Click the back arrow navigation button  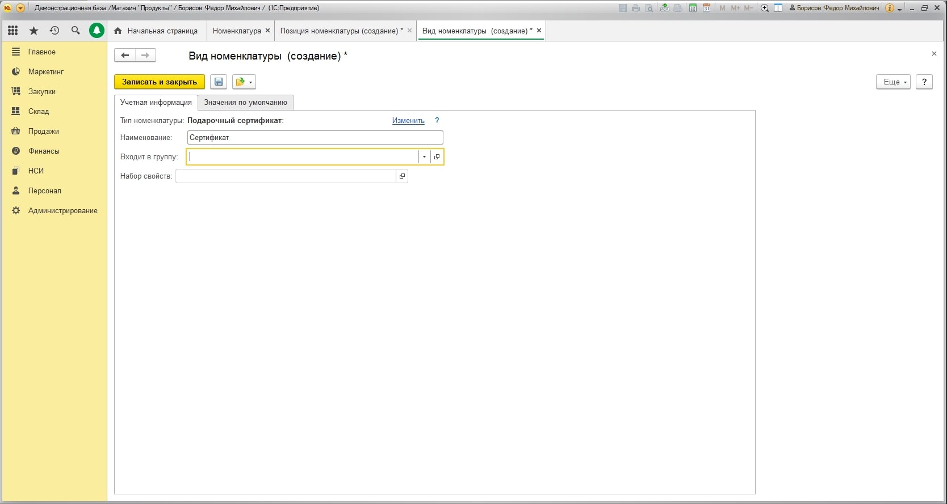(x=125, y=55)
